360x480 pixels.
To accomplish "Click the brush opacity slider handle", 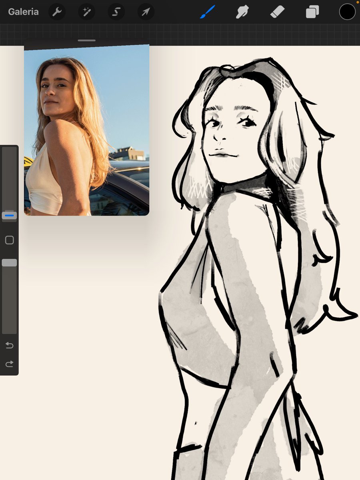I will click(x=9, y=262).
